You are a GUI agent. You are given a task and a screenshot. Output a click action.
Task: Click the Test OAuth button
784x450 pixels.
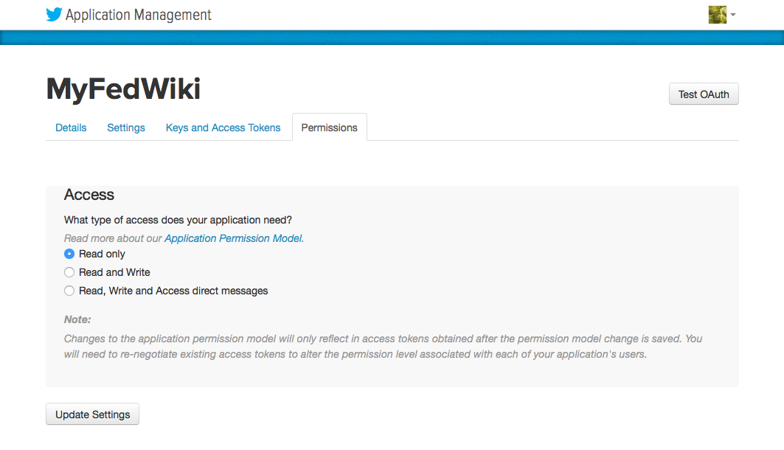[704, 94]
